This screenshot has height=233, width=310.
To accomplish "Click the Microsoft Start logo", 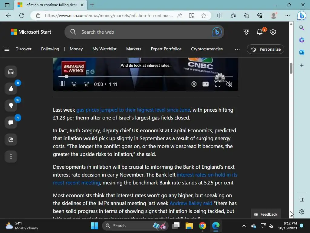I will click(x=31, y=32).
